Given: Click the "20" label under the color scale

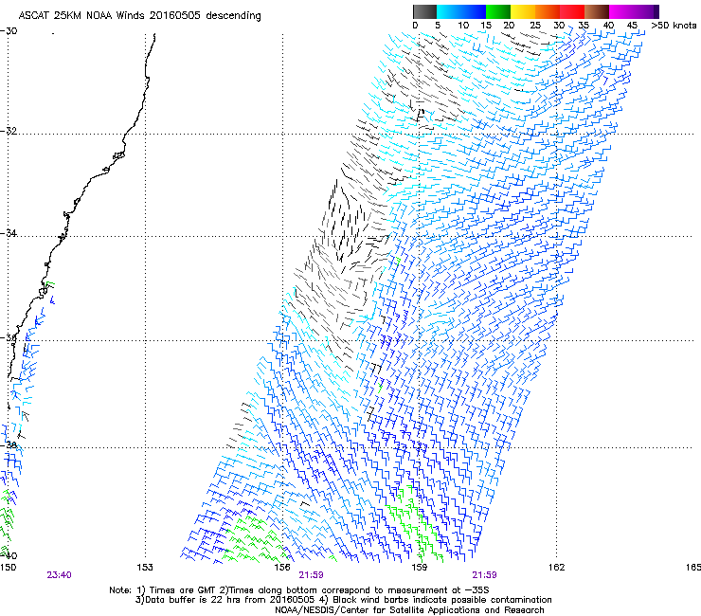Looking at the screenshot, I should click(x=509, y=25).
